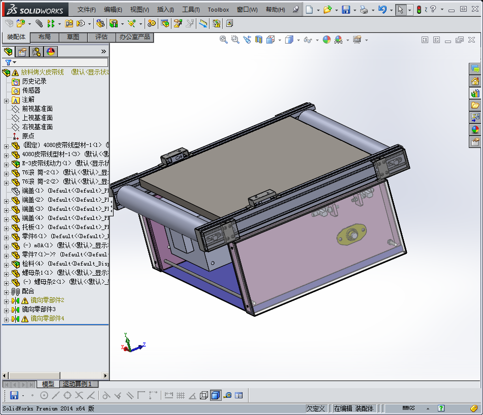The image size is (483, 415).
Task: Select 前视基准面 plane in tree
Action: tap(37, 109)
